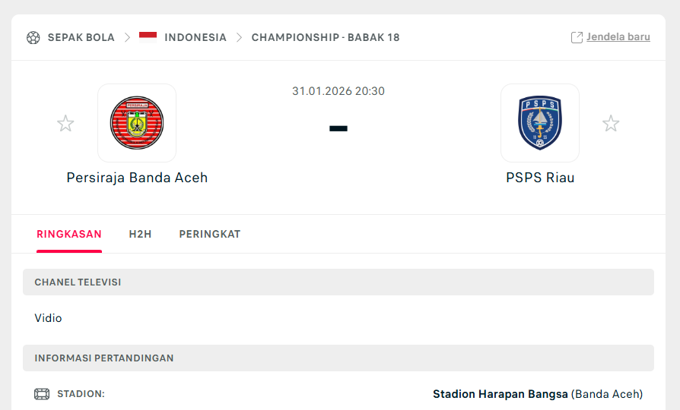Go to Sepak Bola breadcrumb
Image resolution: width=680 pixels, height=410 pixels.
(x=81, y=37)
